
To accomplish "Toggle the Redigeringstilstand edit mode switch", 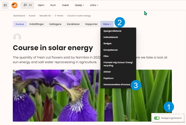I will tap(157, 118).
